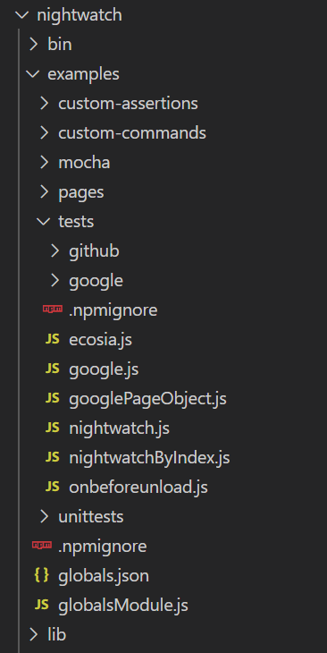Expand the custom-assertions folder chevron

coord(45,104)
